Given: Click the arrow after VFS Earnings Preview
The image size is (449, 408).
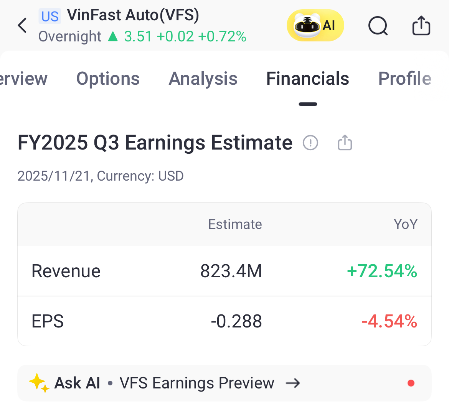Looking at the screenshot, I should pos(293,383).
